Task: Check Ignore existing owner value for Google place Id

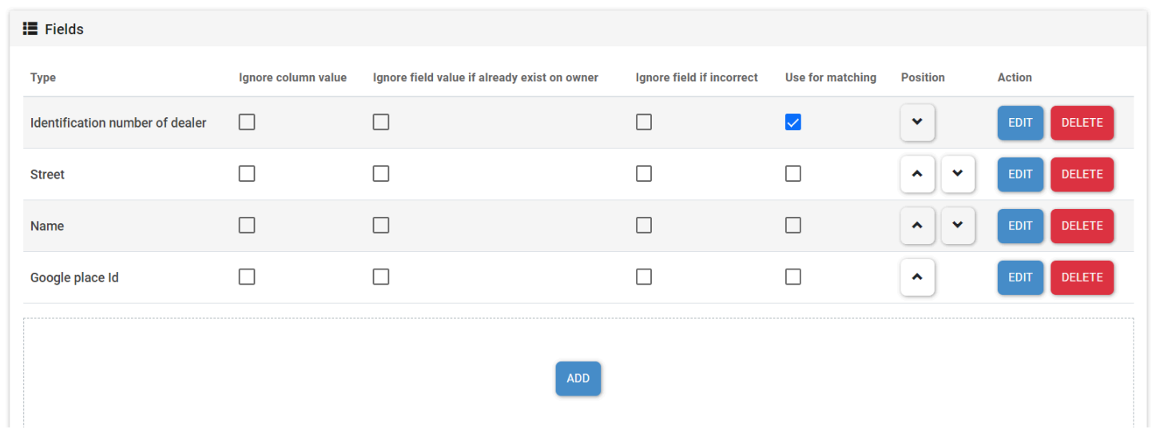Action: tap(381, 277)
